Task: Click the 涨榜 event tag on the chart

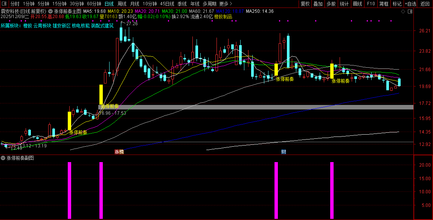Action: pos(119,152)
